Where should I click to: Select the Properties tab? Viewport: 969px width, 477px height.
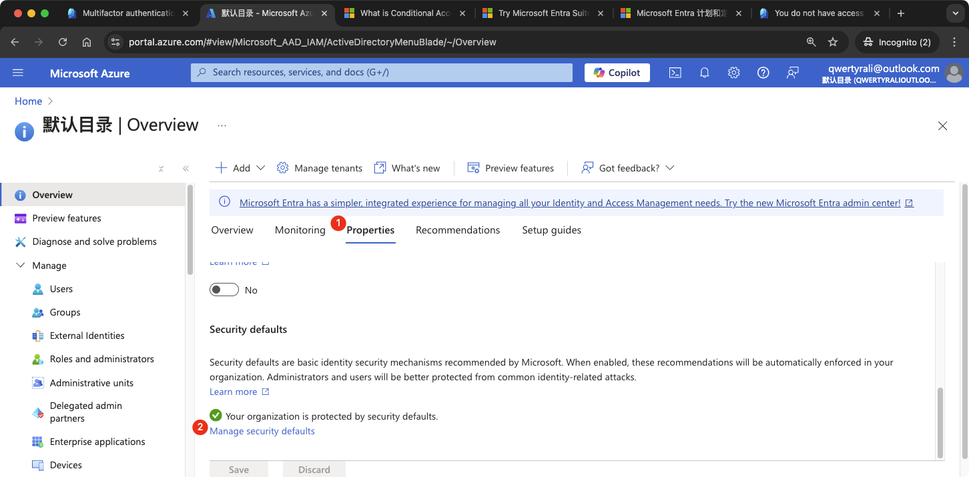point(370,230)
